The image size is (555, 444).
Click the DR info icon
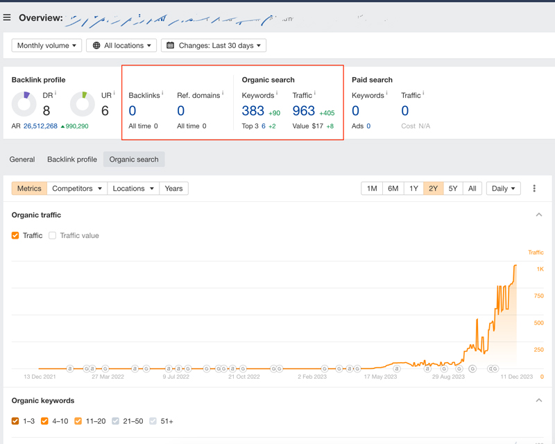pyautogui.click(x=55, y=93)
